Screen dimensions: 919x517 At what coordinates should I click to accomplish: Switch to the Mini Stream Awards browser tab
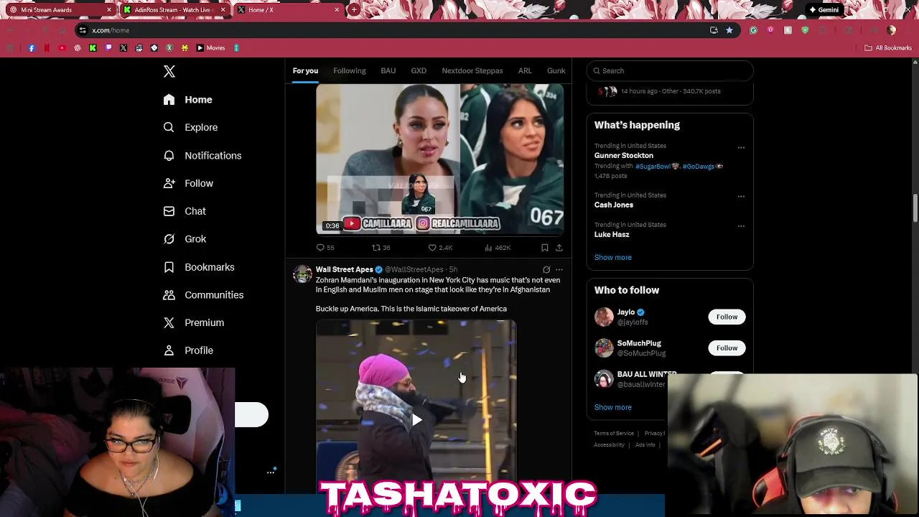pos(60,10)
